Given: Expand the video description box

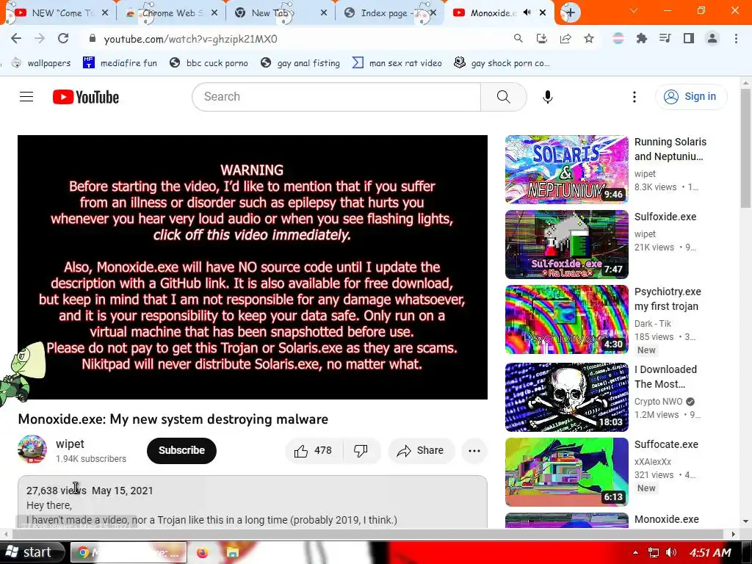Looking at the screenshot, I should pos(253,502).
